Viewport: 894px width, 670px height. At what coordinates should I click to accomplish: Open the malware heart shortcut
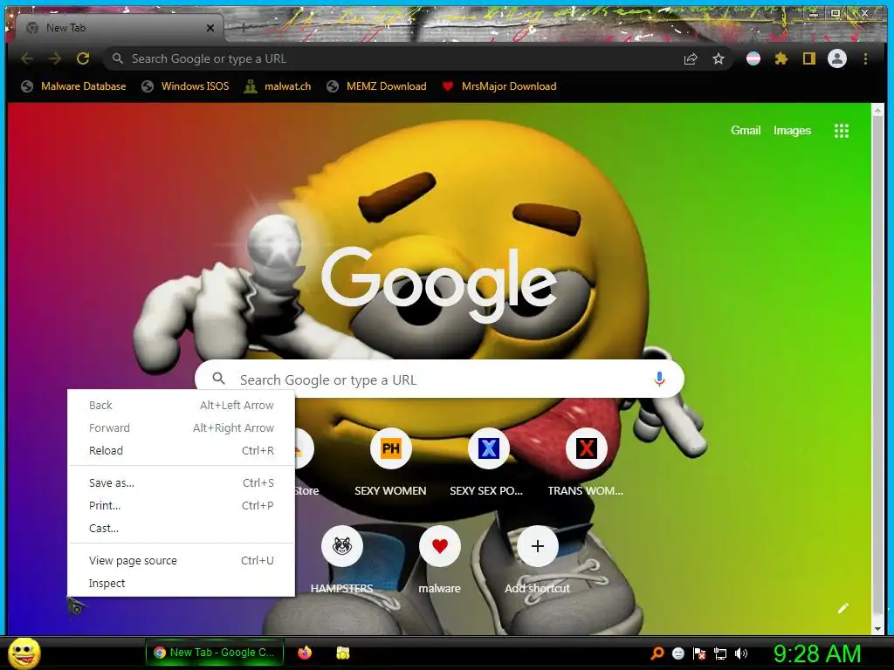440,546
